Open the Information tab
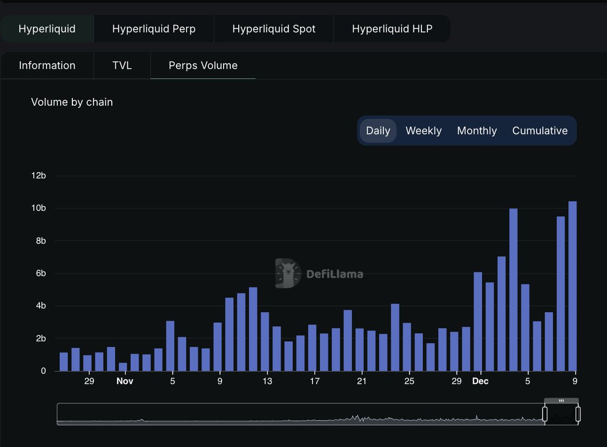Screen dimensions: 607x447 point(47,65)
